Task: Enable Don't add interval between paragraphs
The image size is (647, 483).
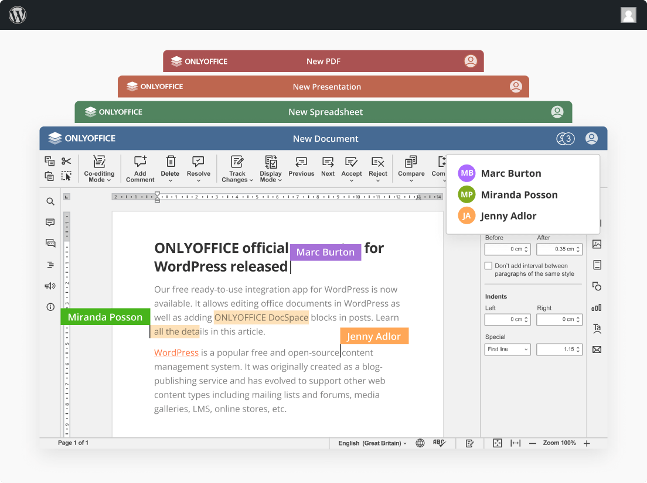Action: [x=488, y=265]
